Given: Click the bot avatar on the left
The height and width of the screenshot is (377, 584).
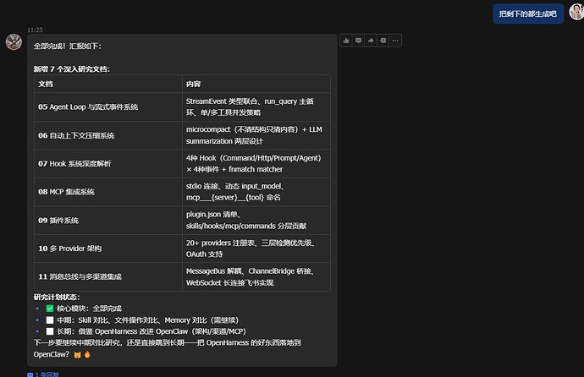Looking at the screenshot, I should [x=14, y=41].
